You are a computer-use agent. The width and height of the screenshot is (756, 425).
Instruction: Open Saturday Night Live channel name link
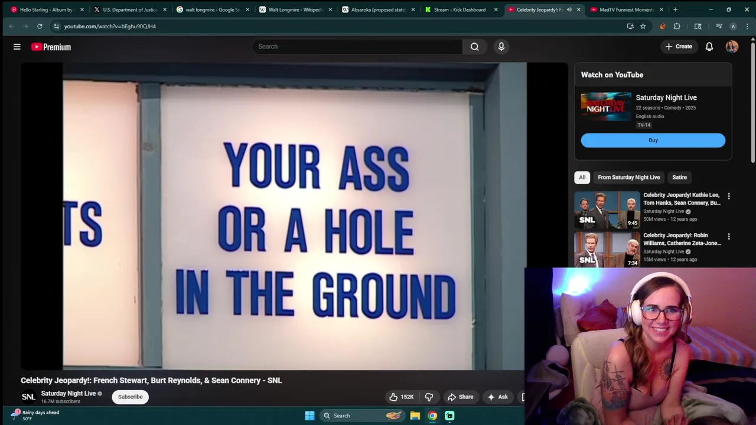69,393
